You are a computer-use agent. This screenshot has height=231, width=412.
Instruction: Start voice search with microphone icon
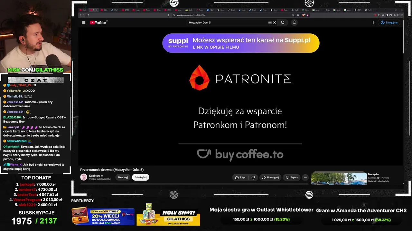294,22
